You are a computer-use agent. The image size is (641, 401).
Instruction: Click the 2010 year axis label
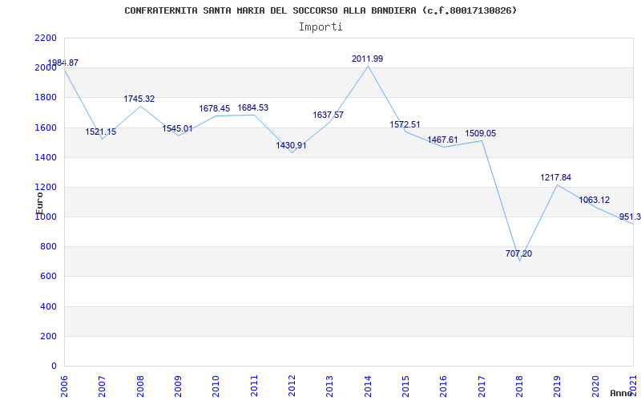tap(216, 386)
